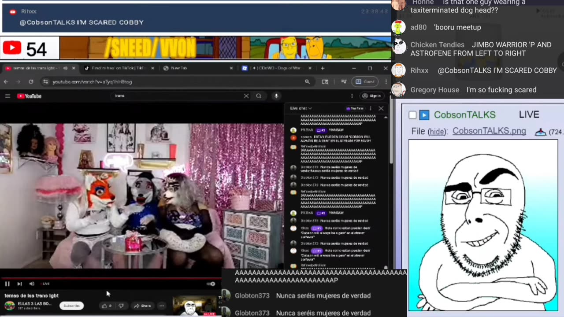The height and width of the screenshot is (317, 564).
Task: Click the youtube.com address bar URL
Action: coord(92,82)
